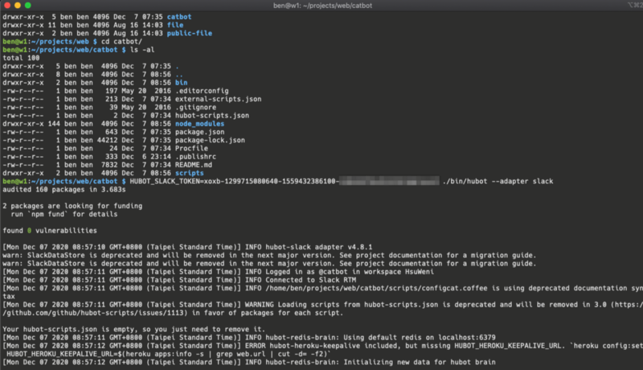Click the 'found 0 vulnerabilities' line
643x370 pixels.
pyautogui.click(x=50, y=230)
